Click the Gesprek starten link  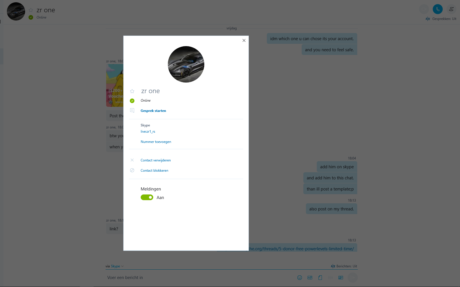[153, 111]
